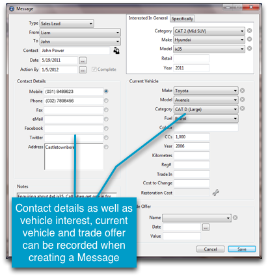This screenshot has height=276, width=268.
Task: Clear the ix35 model selection
Action: pyautogui.click(x=249, y=48)
